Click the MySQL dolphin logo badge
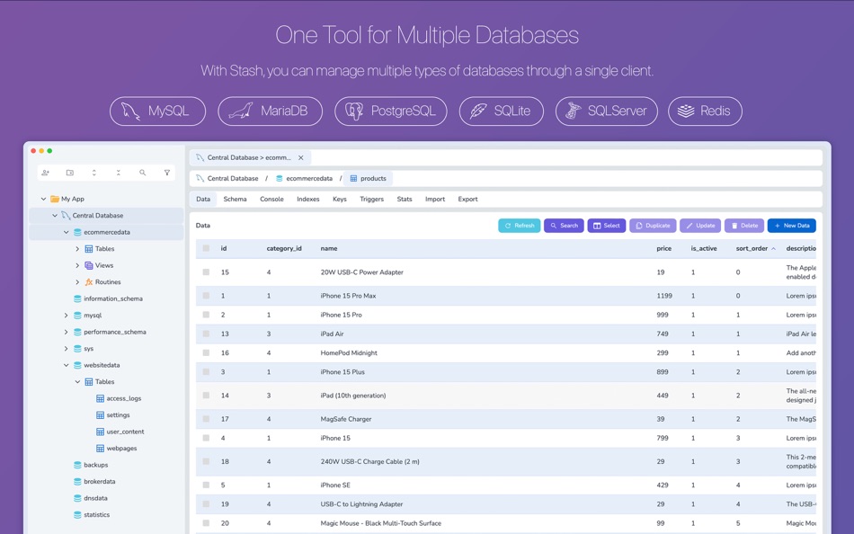 [x=158, y=111]
